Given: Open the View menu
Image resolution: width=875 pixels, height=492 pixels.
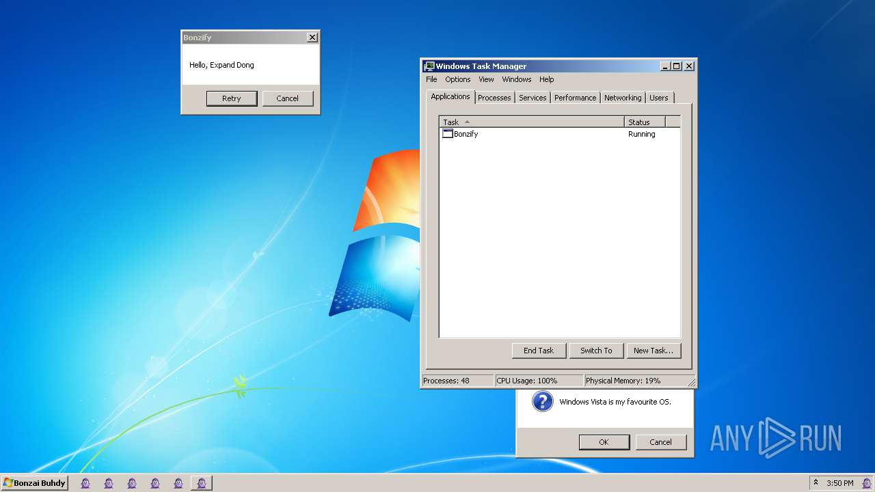Looking at the screenshot, I should 486,79.
